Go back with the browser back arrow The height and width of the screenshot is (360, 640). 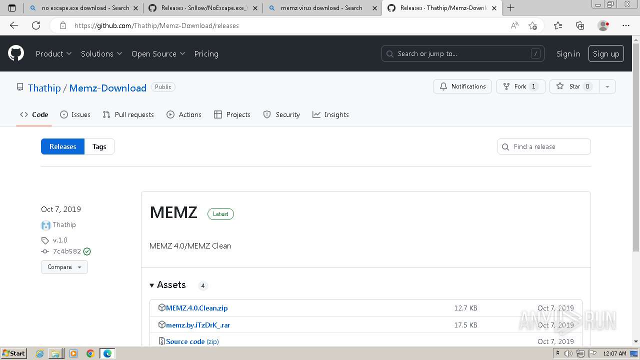click(14, 25)
